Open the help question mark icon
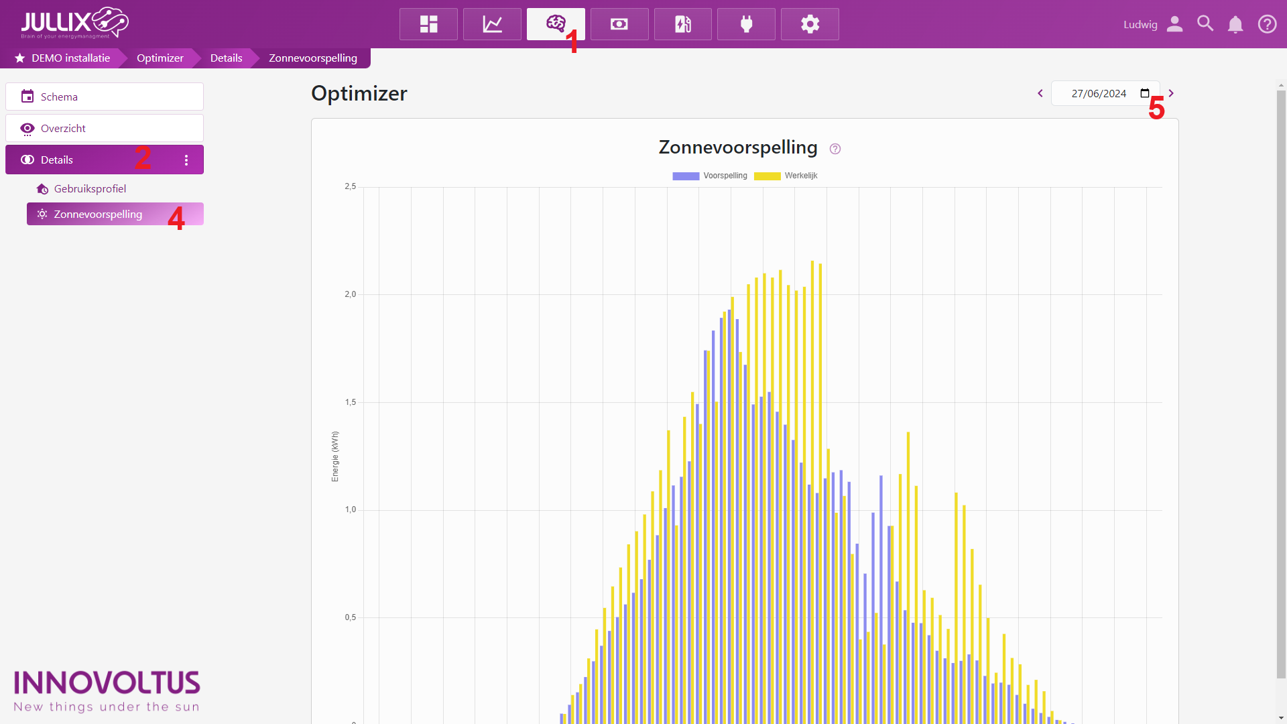This screenshot has width=1287, height=724. (x=1266, y=24)
